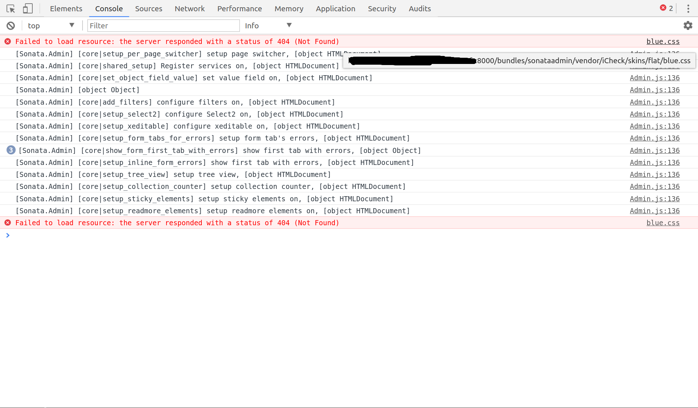Open the 'Info' log level dropdown
This screenshot has width=698, height=408.
point(268,25)
